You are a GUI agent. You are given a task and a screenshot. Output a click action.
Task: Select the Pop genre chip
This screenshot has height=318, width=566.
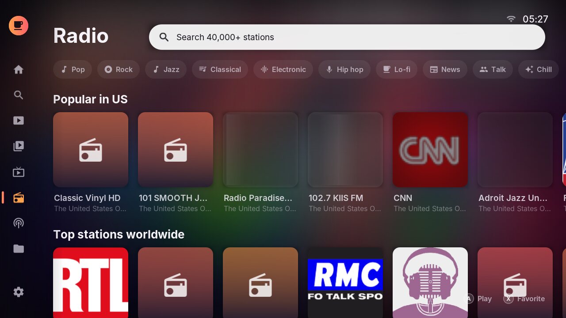[x=73, y=69]
